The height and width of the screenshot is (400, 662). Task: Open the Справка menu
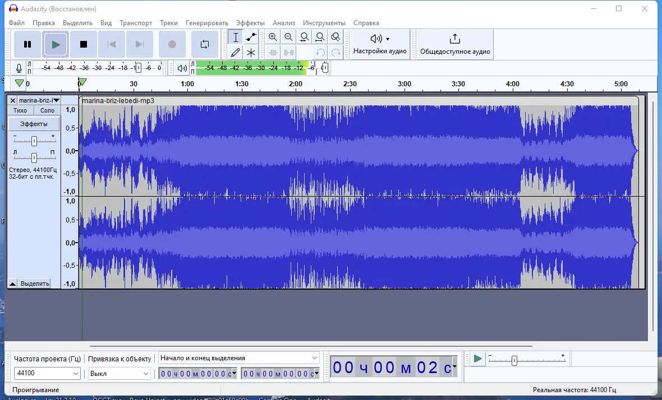[366, 23]
